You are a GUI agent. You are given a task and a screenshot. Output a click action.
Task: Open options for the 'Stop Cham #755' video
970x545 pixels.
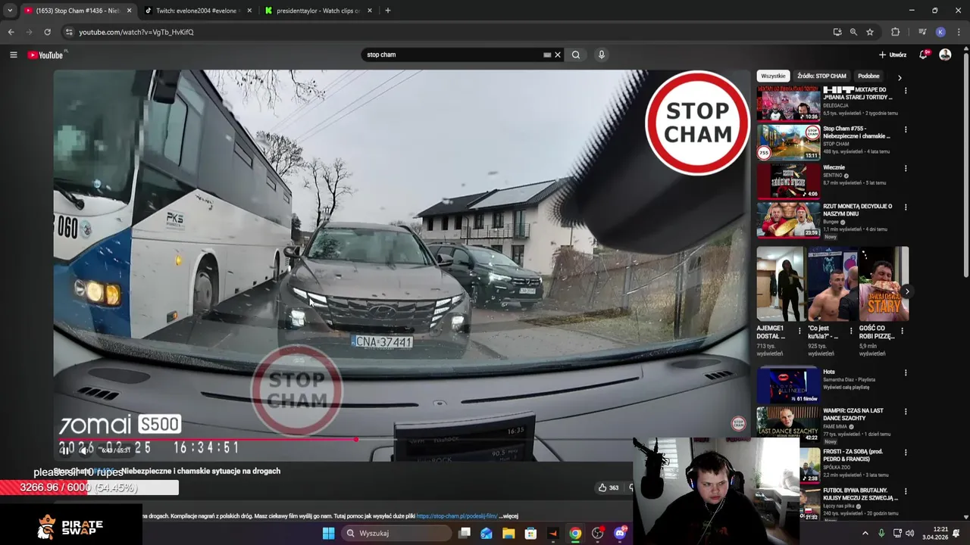(x=906, y=129)
